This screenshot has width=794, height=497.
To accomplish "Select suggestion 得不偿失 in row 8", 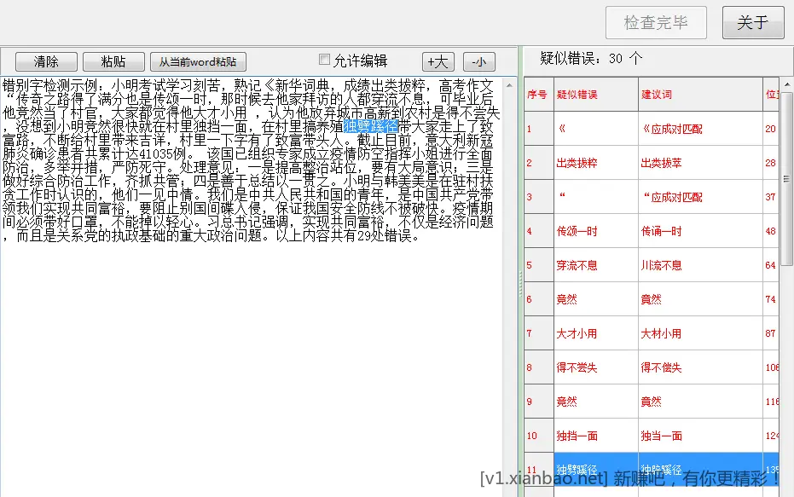I will 662,367.
